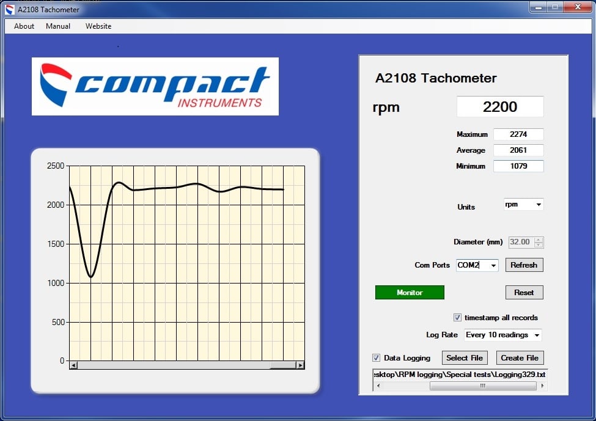Click the 1000 y-axis label
This screenshot has height=421, width=596.
(56, 283)
